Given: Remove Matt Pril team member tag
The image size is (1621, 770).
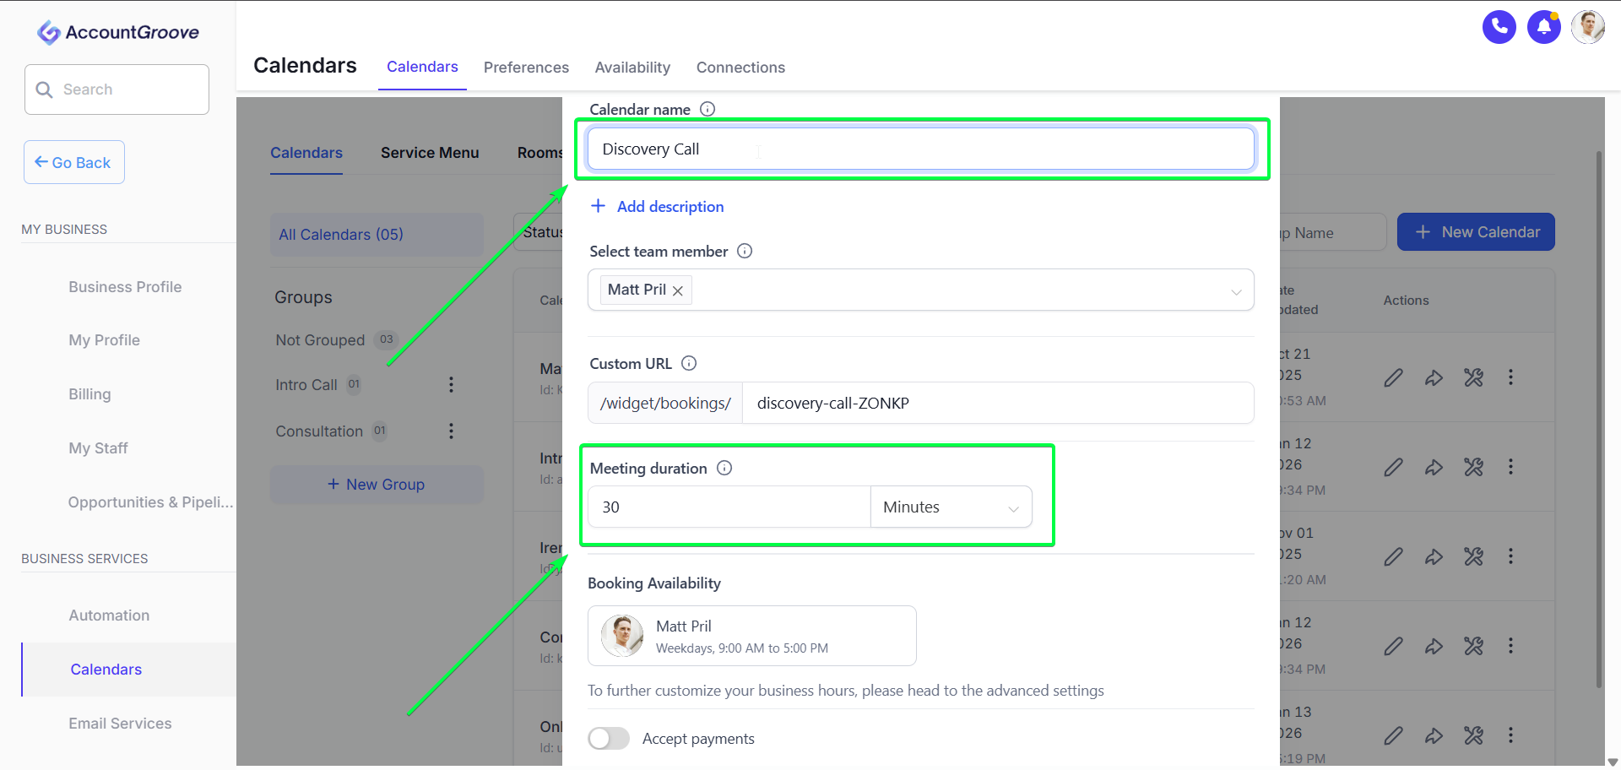Looking at the screenshot, I should 678,290.
